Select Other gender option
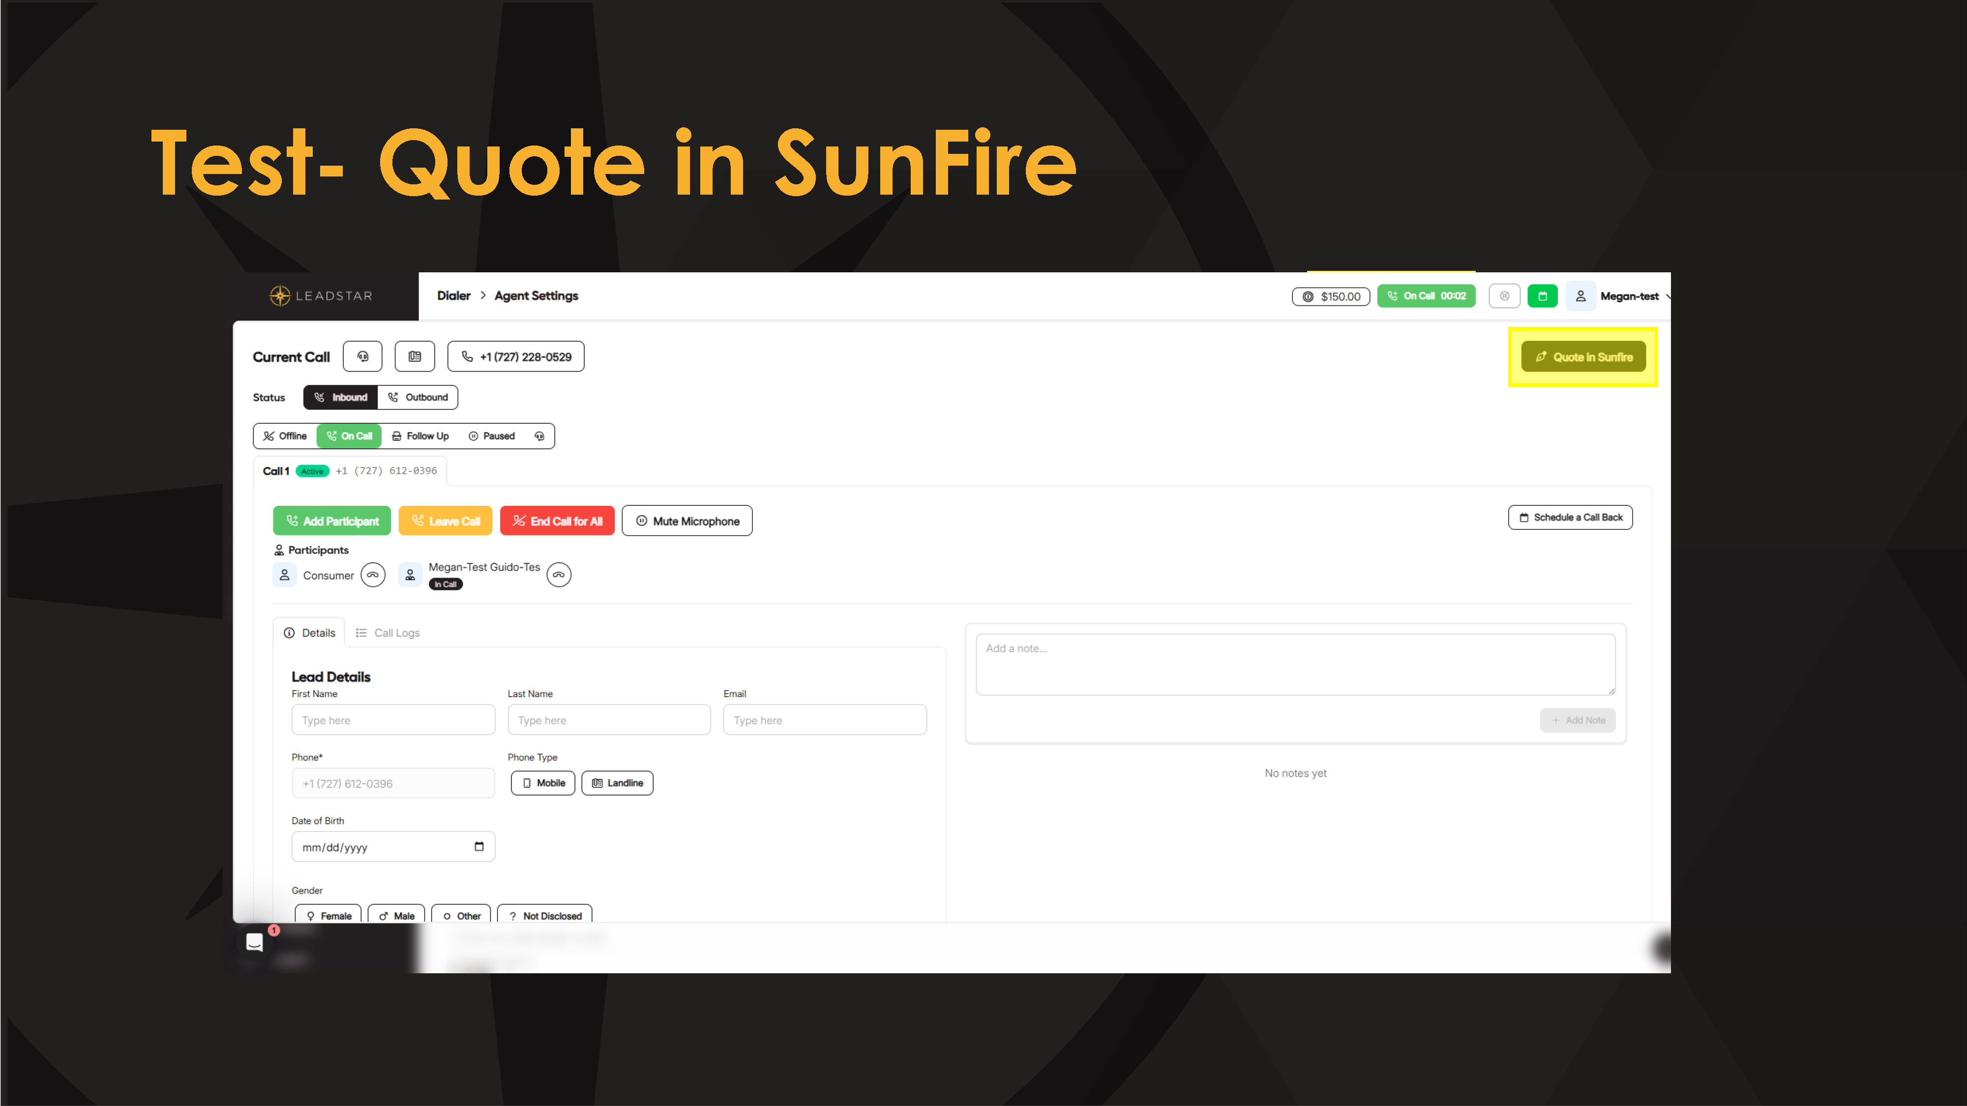Image resolution: width=1967 pixels, height=1106 pixels. pyautogui.click(x=461, y=915)
